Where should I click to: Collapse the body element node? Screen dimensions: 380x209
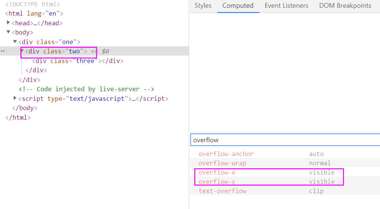pos(9,32)
